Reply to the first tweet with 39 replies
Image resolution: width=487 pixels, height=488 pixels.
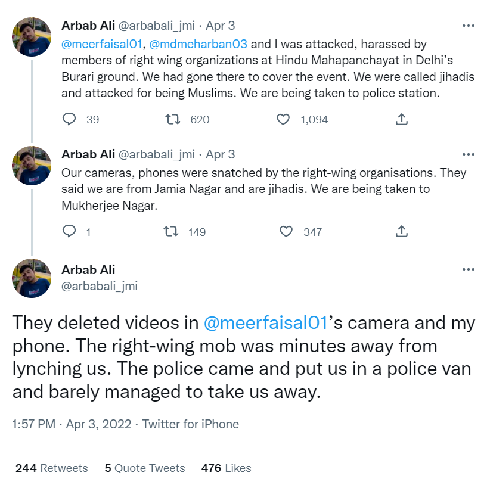point(70,119)
